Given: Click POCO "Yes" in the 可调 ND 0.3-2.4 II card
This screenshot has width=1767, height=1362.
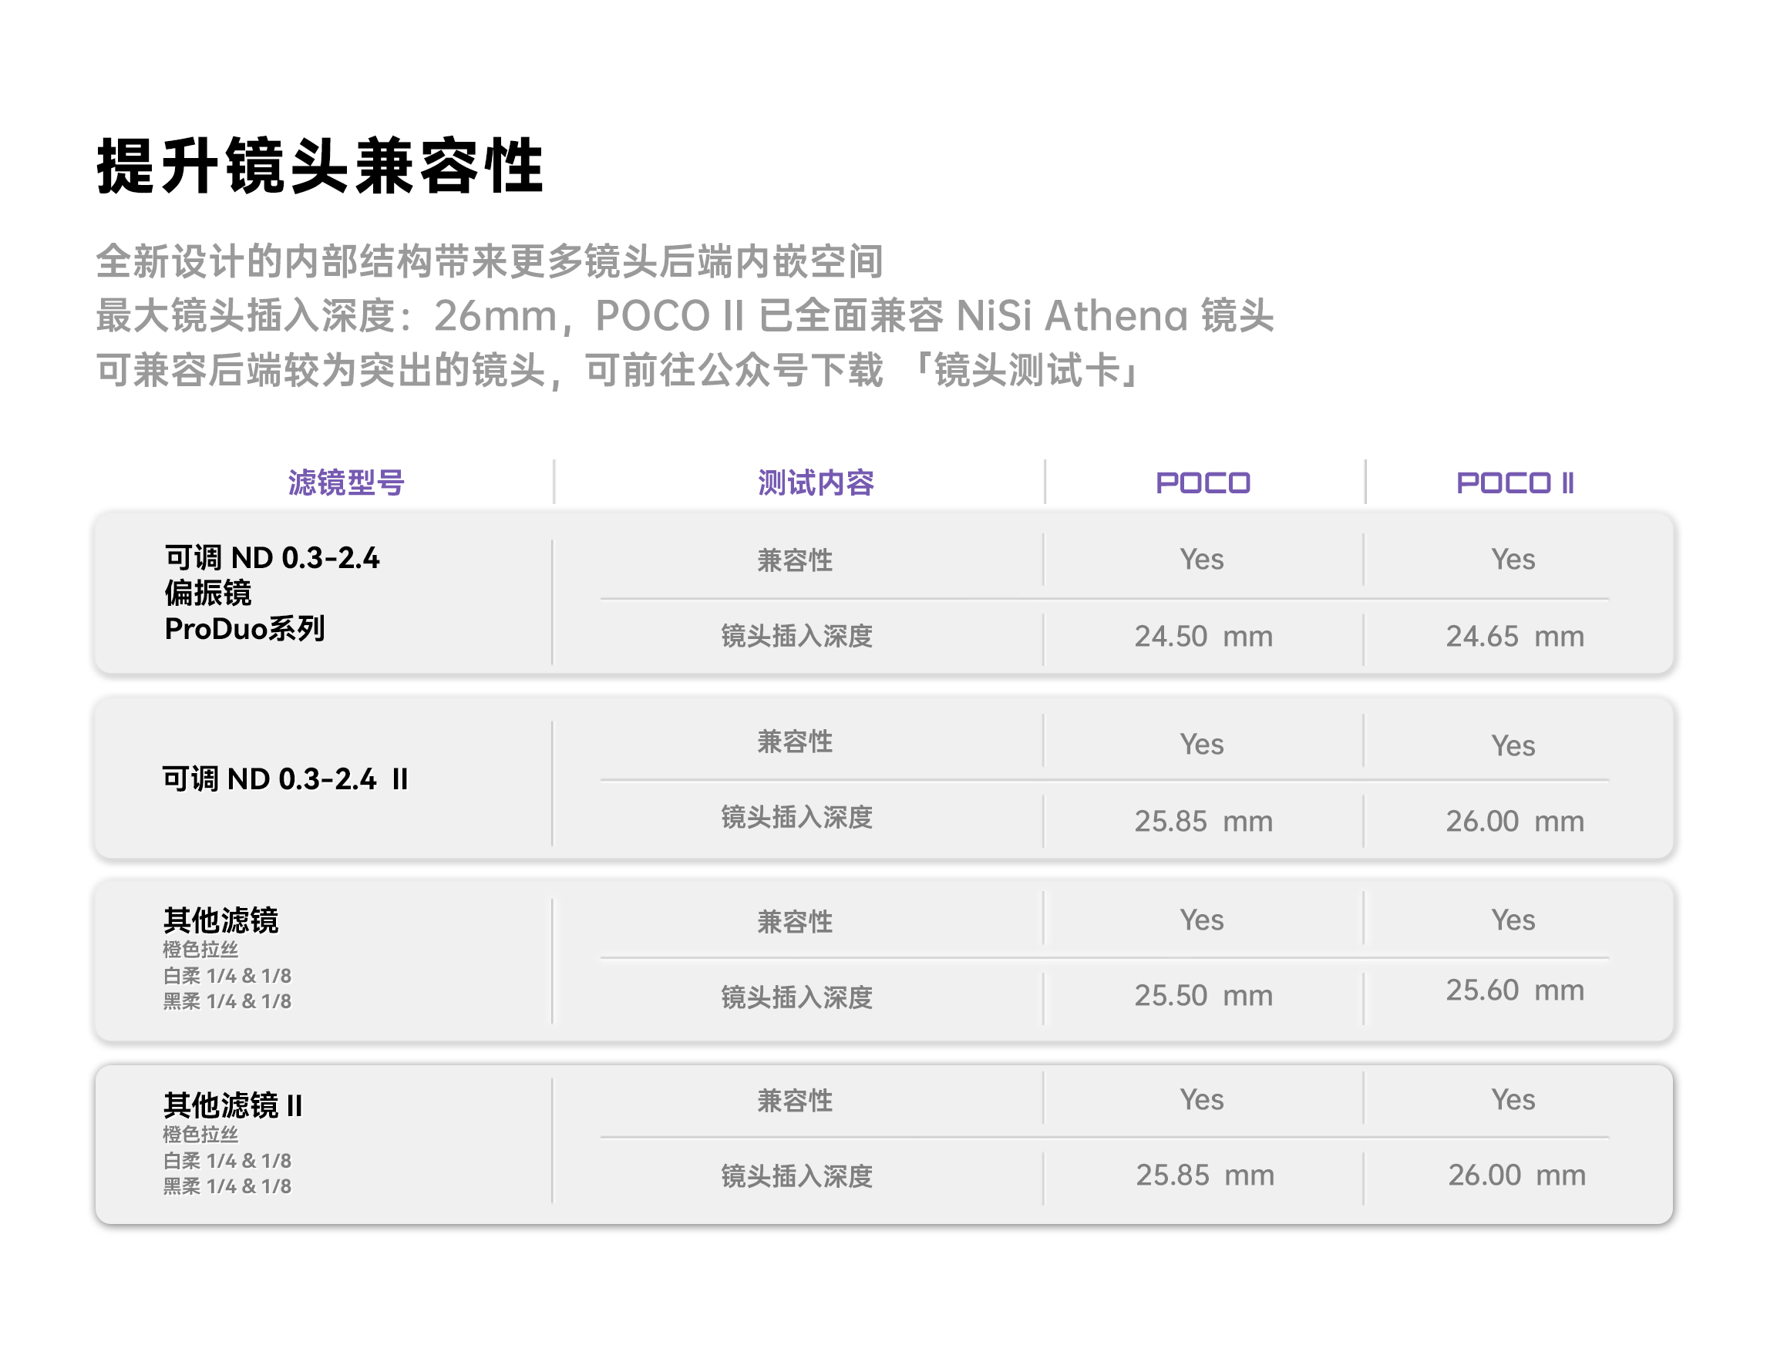Looking at the screenshot, I should pos(1201,744).
